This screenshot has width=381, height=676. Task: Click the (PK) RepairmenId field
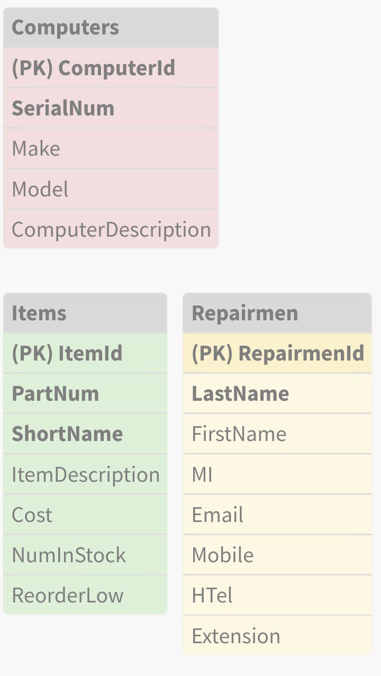point(277,354)
